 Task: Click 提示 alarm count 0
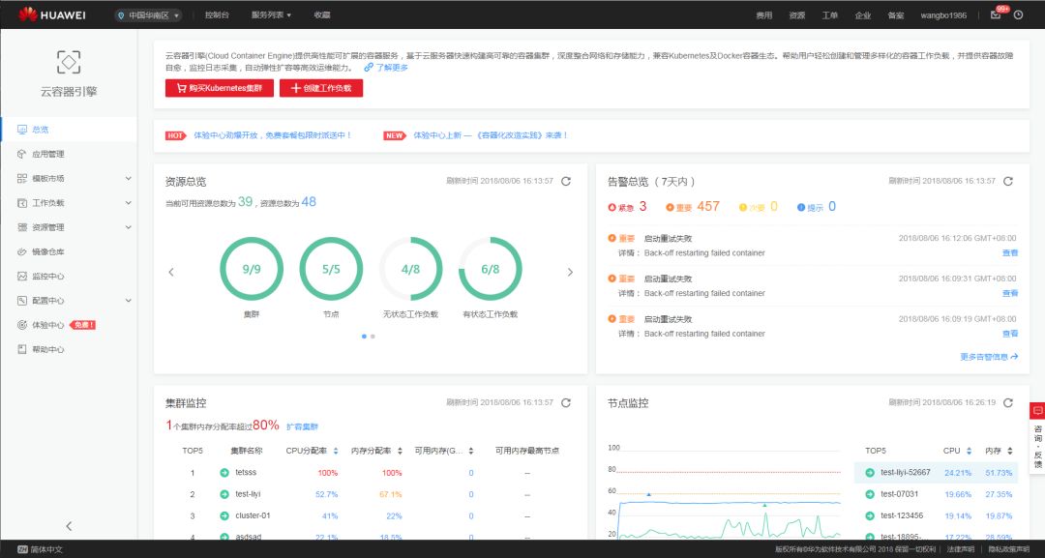click(x=832, y=206)
